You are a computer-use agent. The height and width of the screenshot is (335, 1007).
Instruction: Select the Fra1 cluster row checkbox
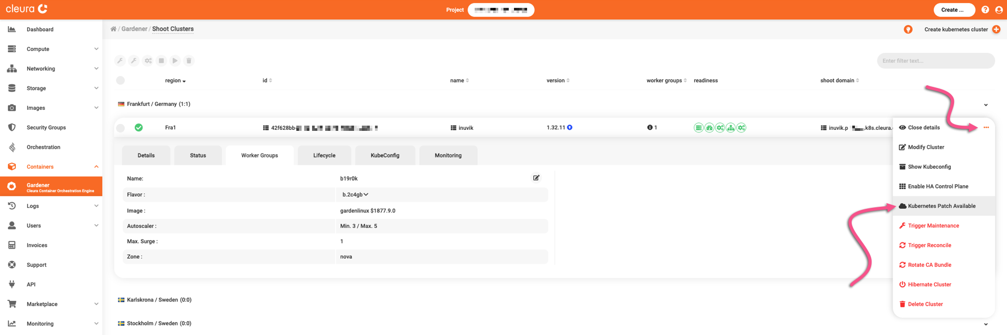[121, 128]
